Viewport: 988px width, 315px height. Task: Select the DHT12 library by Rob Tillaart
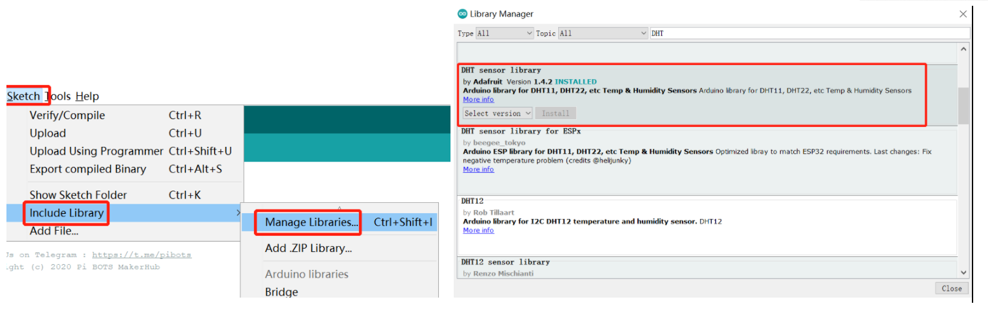tap(707, 225)
